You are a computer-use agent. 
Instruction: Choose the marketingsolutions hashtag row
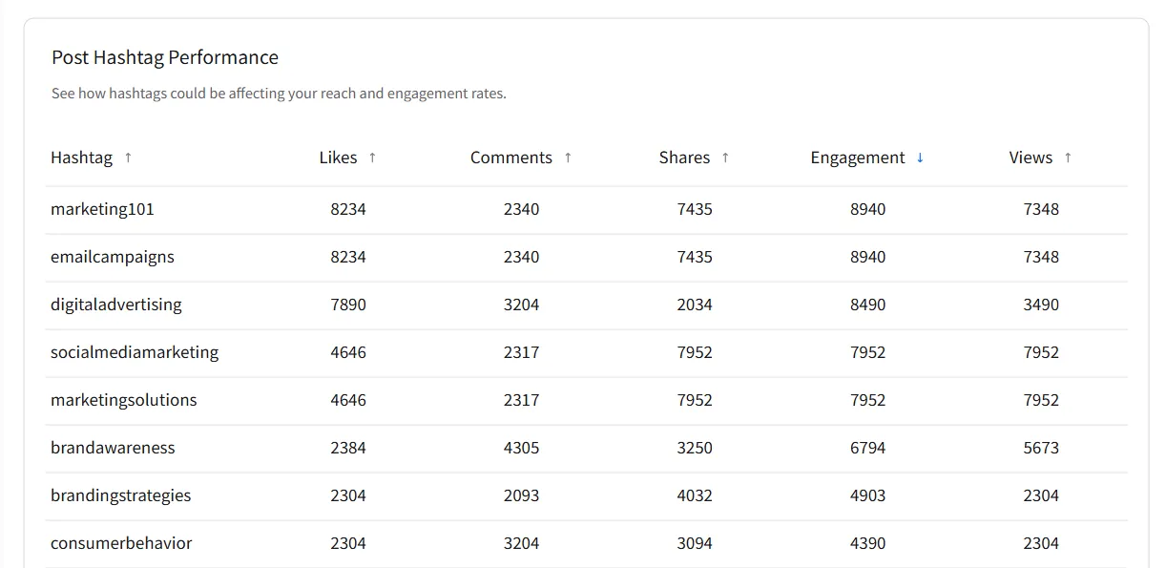(123, 400)
